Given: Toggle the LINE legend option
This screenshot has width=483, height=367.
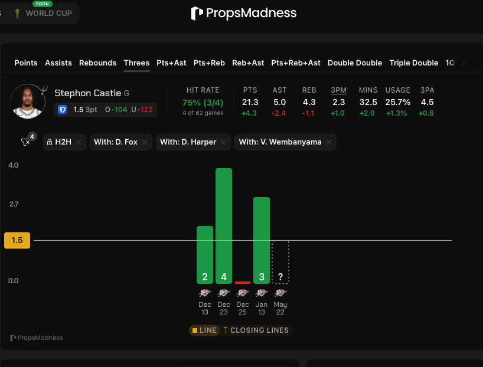Looking at the screenshot, I should [204, 330].
